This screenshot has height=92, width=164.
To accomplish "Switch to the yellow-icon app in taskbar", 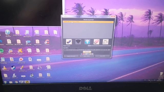I will [27, 82].
